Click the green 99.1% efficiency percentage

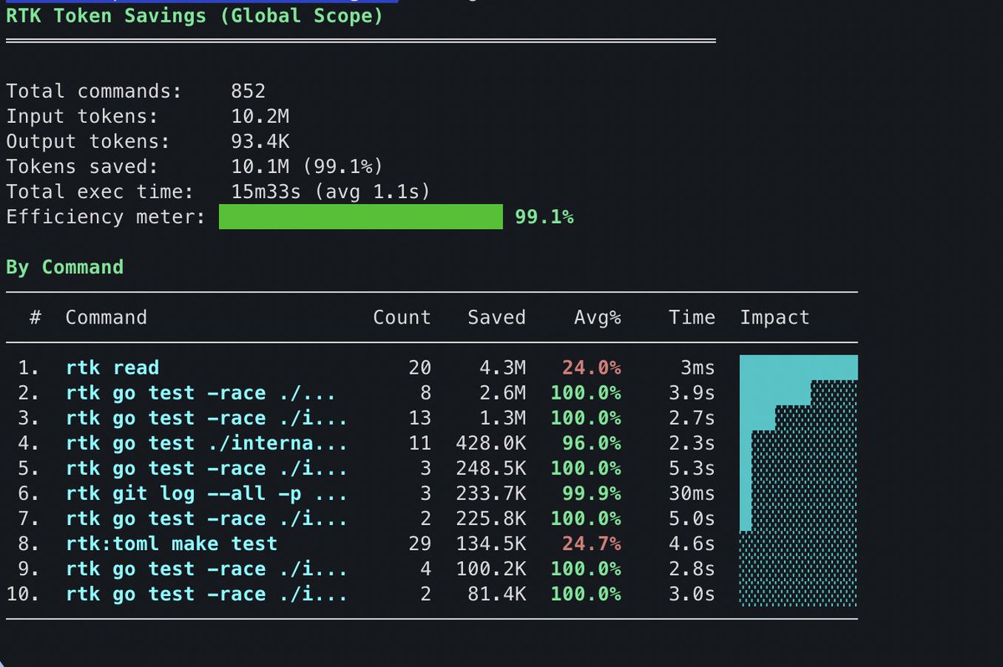coord(544,217)
